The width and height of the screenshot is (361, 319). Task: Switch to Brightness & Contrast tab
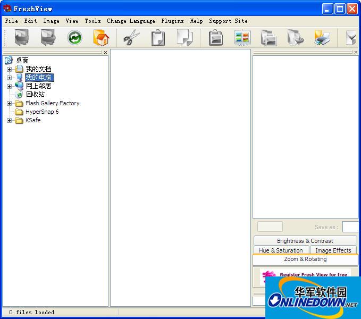(x=305, y=241)
